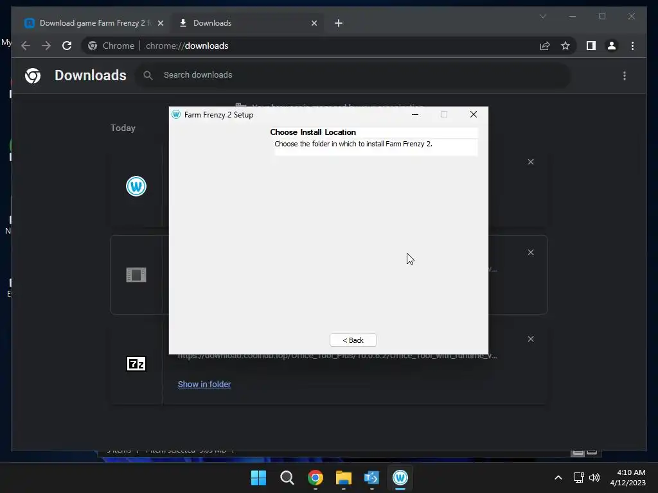Go back in Chrome navigation

(26, 46)
